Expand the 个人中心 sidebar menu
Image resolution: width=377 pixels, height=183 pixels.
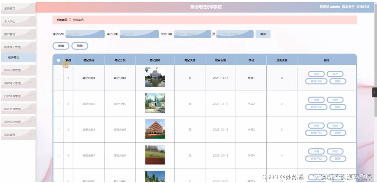[x=18, y=21]
